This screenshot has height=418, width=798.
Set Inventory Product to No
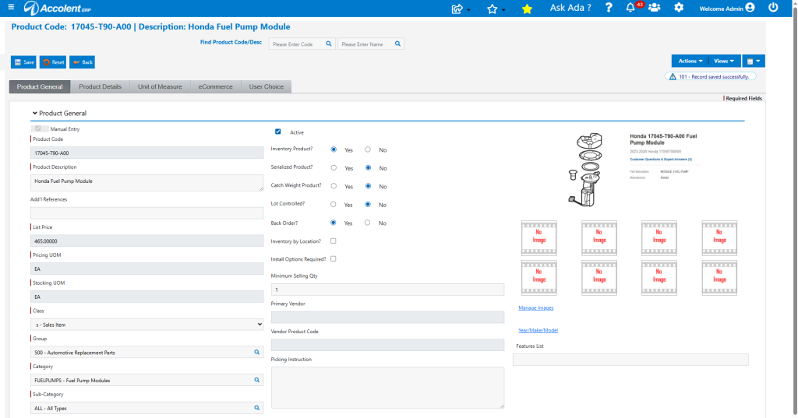pyautogui.click(x=368, y=149)
